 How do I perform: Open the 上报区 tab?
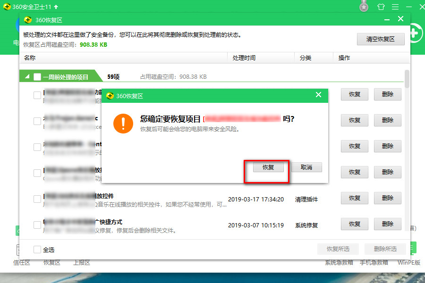pos(81,263)
